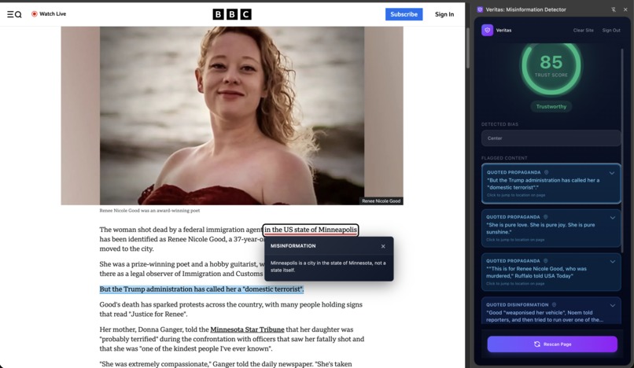Viewport: 634px width, 368px height.
Task: Click the 85 trust score gauge
Action: 551,65
